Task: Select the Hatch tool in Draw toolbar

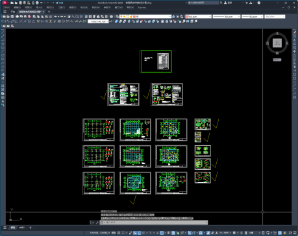Action: pos(3,86)
